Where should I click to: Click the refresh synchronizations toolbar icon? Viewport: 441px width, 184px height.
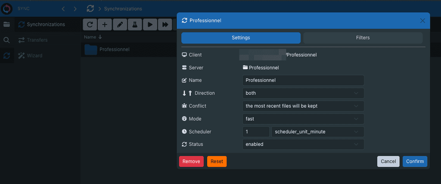click(90, 25)
